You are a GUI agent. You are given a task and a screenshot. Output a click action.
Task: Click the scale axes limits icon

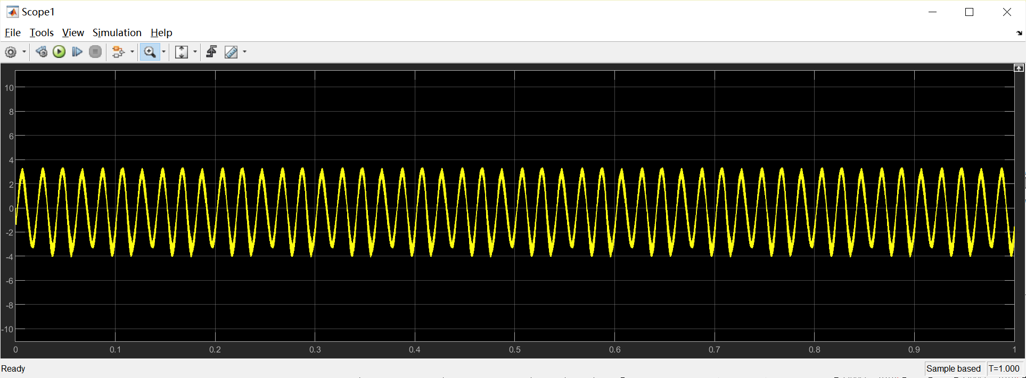pos(182,52)
